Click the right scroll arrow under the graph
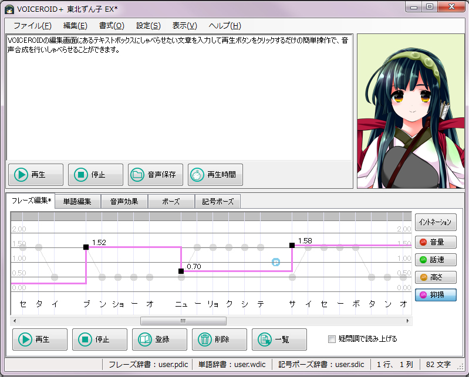The height and width of the screenshot is (377, 469). (x=408, y=321)
